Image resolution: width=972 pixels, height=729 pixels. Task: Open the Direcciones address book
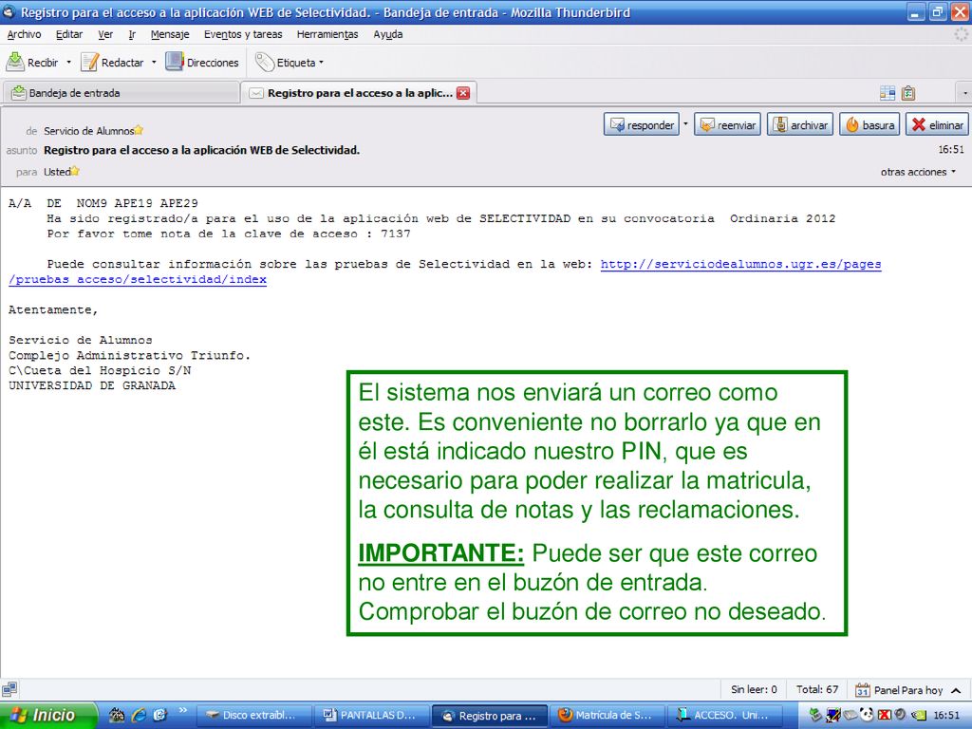coord(202,62)
